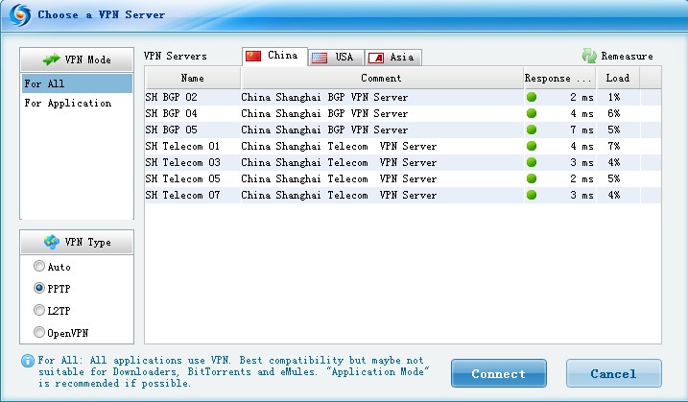This screenshot has height=402, width=688.
Task: Select server row SH BGP 02
Action: pyautogui.click(x=403, y=97)
